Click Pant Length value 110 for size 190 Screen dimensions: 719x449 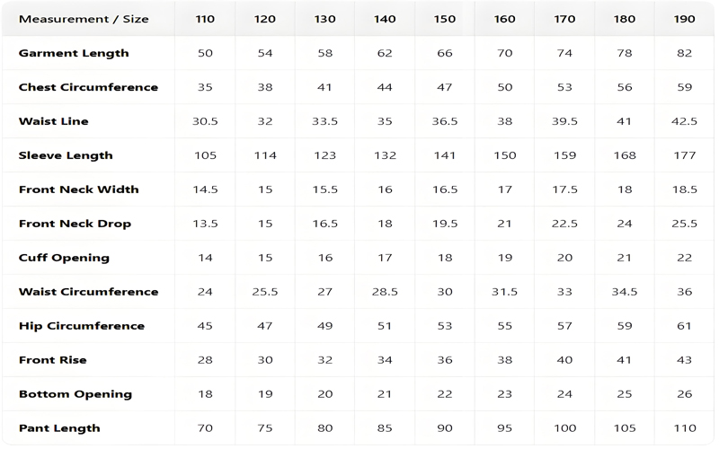(685, 428)
